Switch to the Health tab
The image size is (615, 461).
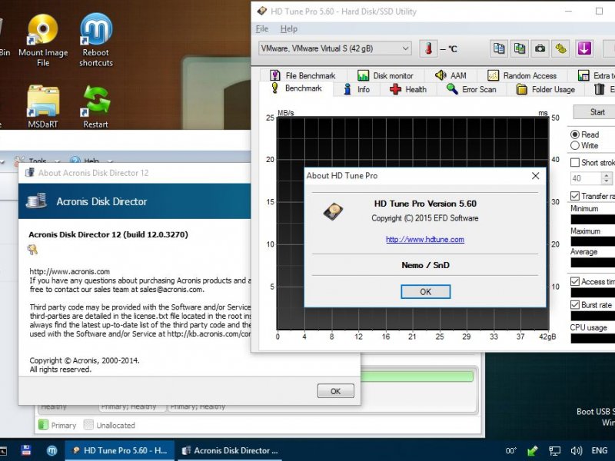click(408, 89)
